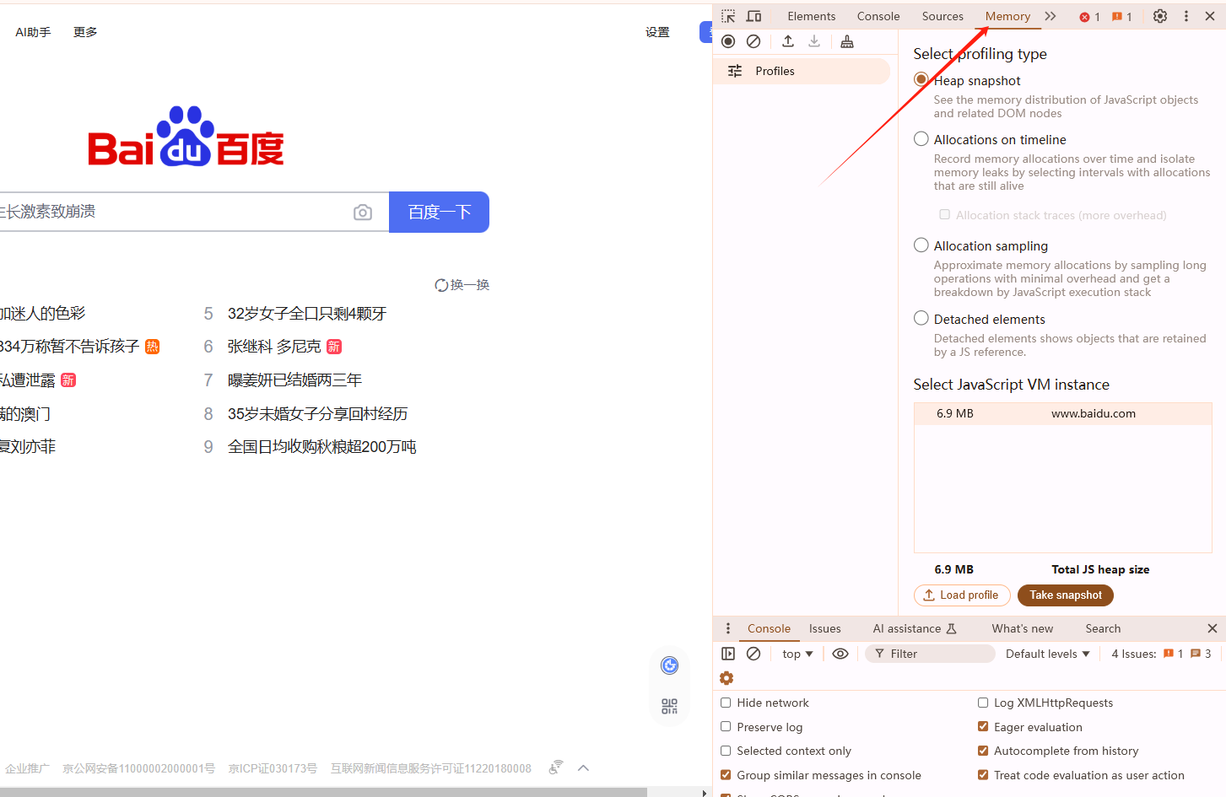Image resolution: width=1226 pixels, height=797 pixels.
Task: Enable the Hide network checkbox
Action: 726,703
